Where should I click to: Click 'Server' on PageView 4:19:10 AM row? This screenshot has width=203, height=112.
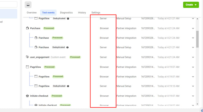103,86
